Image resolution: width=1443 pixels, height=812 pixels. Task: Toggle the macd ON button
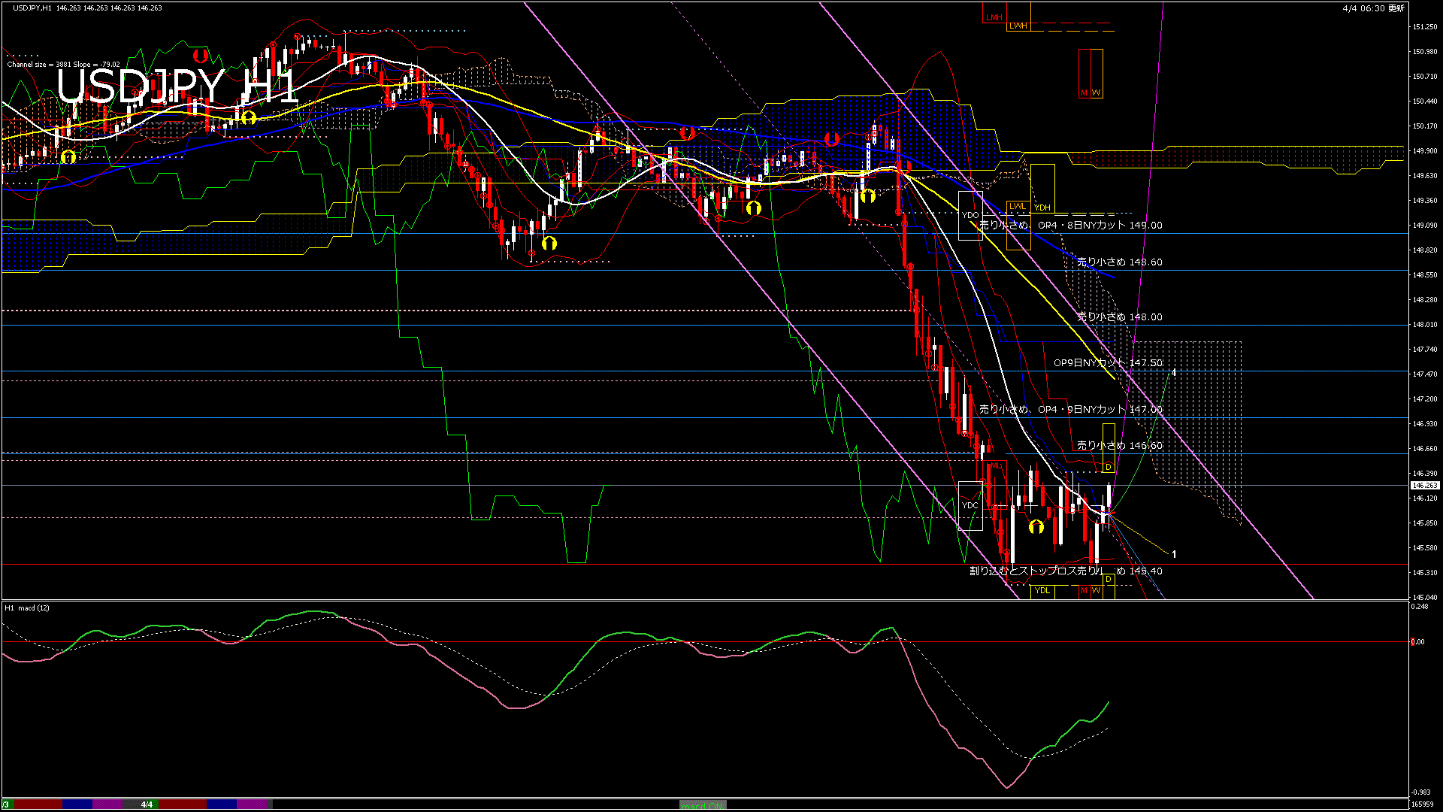[703, 805]
